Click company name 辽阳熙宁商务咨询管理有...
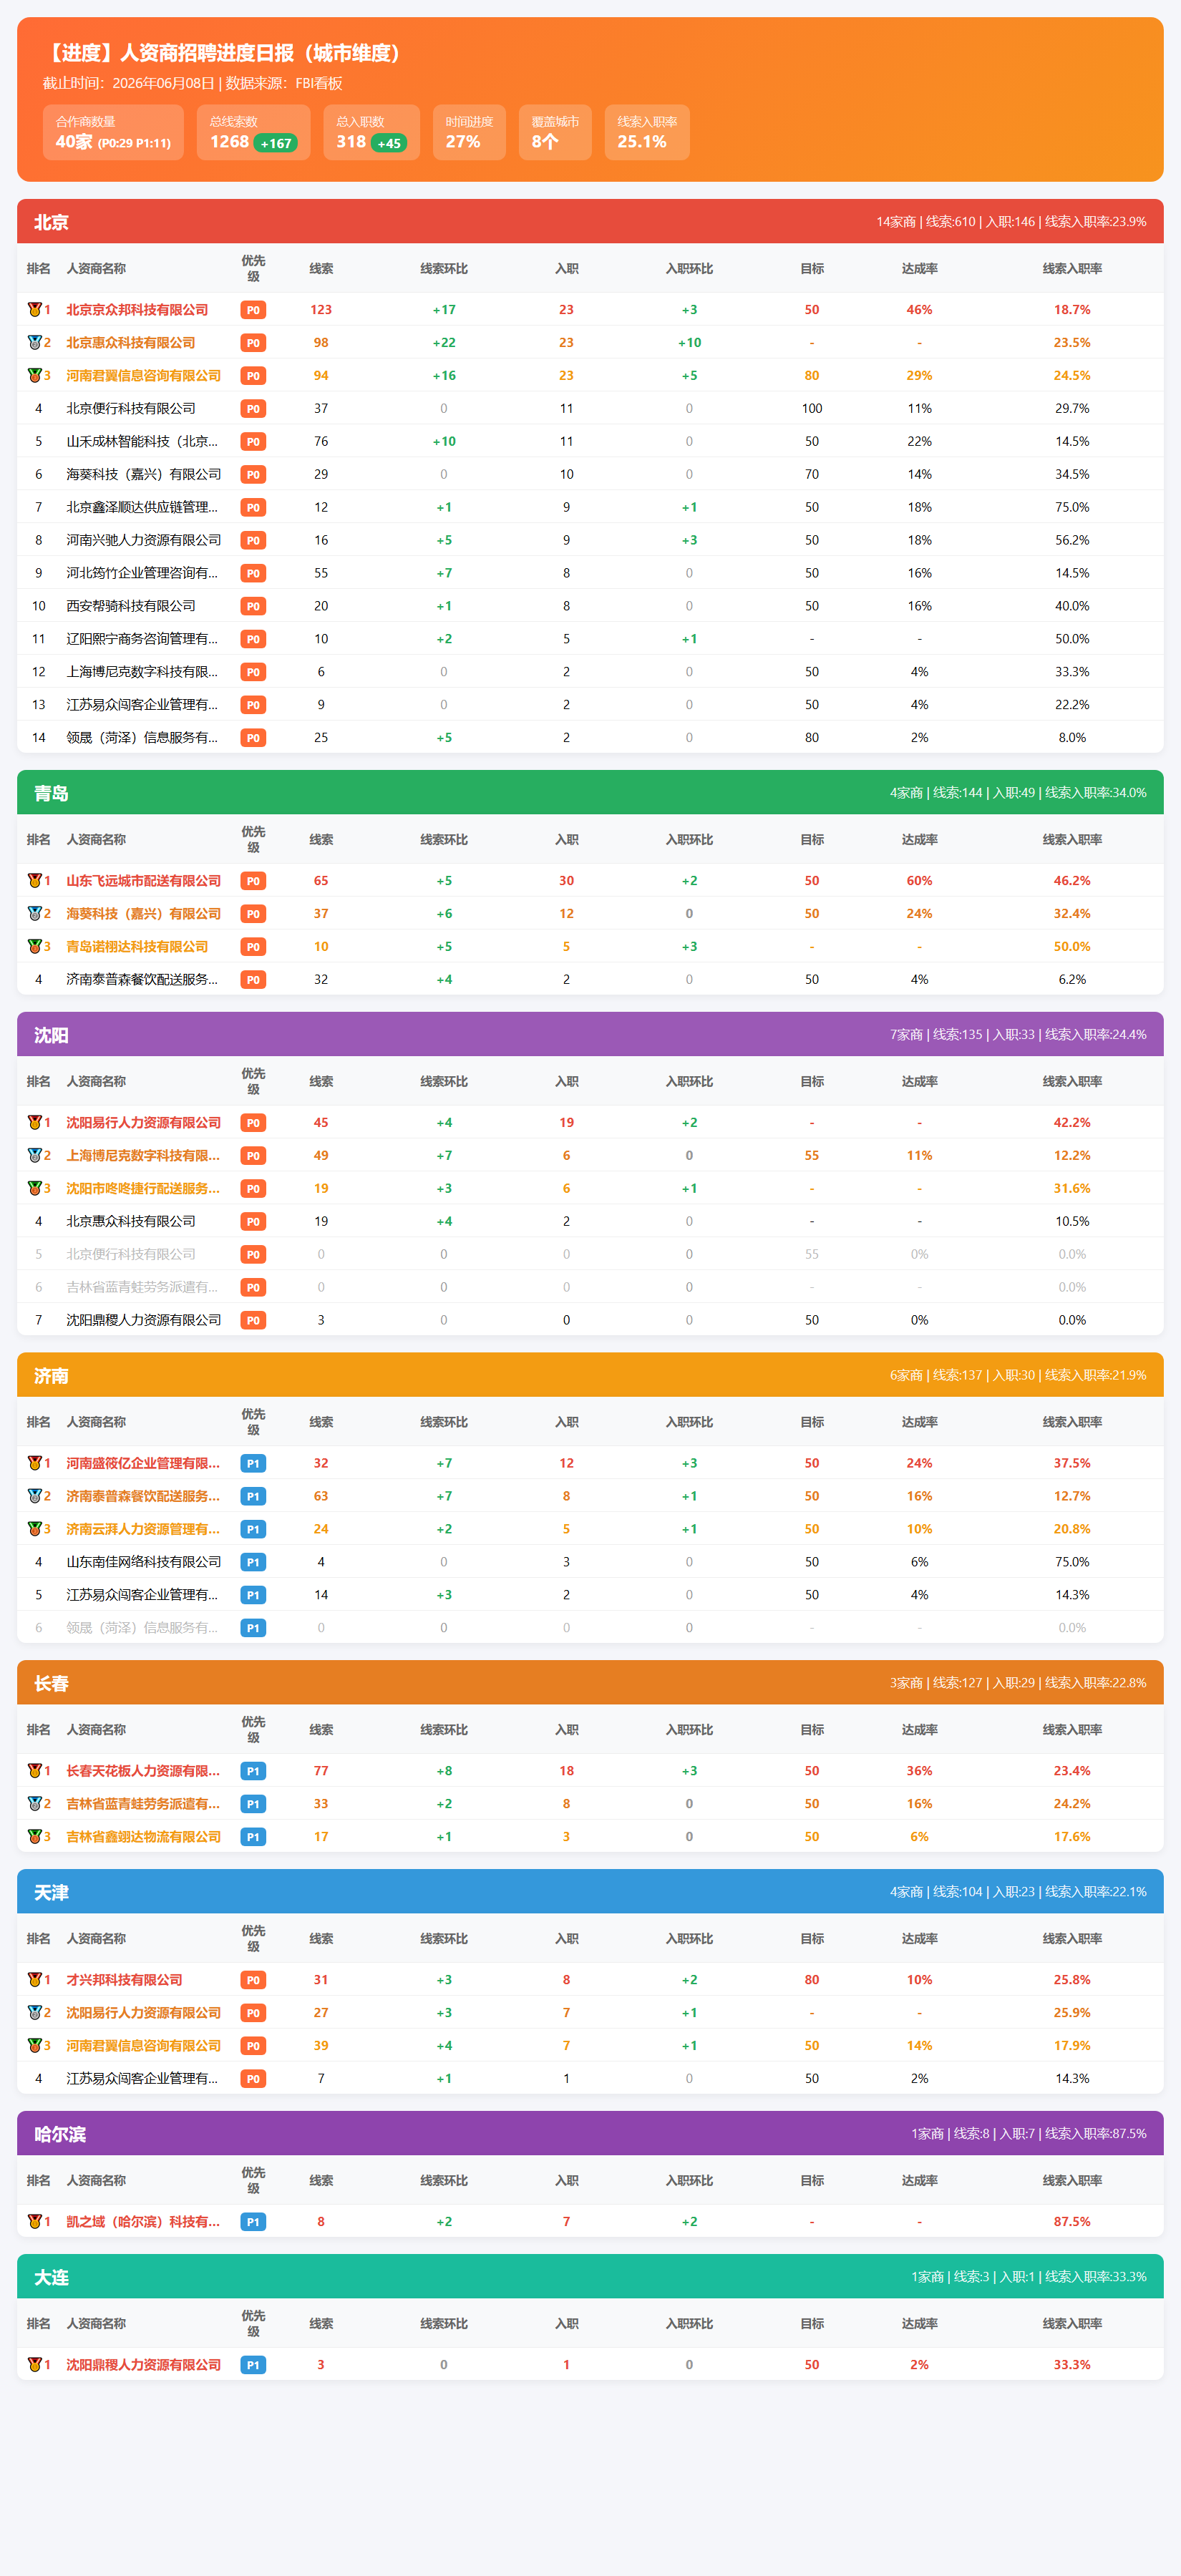Screen dimensions: 1181x2576 tap(142, 639)
